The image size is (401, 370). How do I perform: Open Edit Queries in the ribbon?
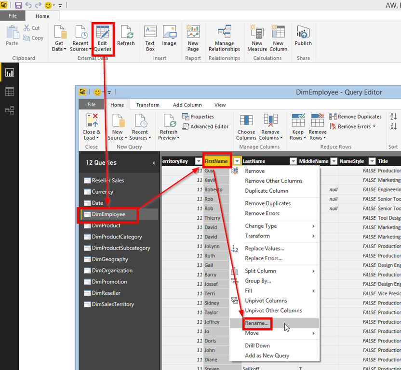point(103,39)
